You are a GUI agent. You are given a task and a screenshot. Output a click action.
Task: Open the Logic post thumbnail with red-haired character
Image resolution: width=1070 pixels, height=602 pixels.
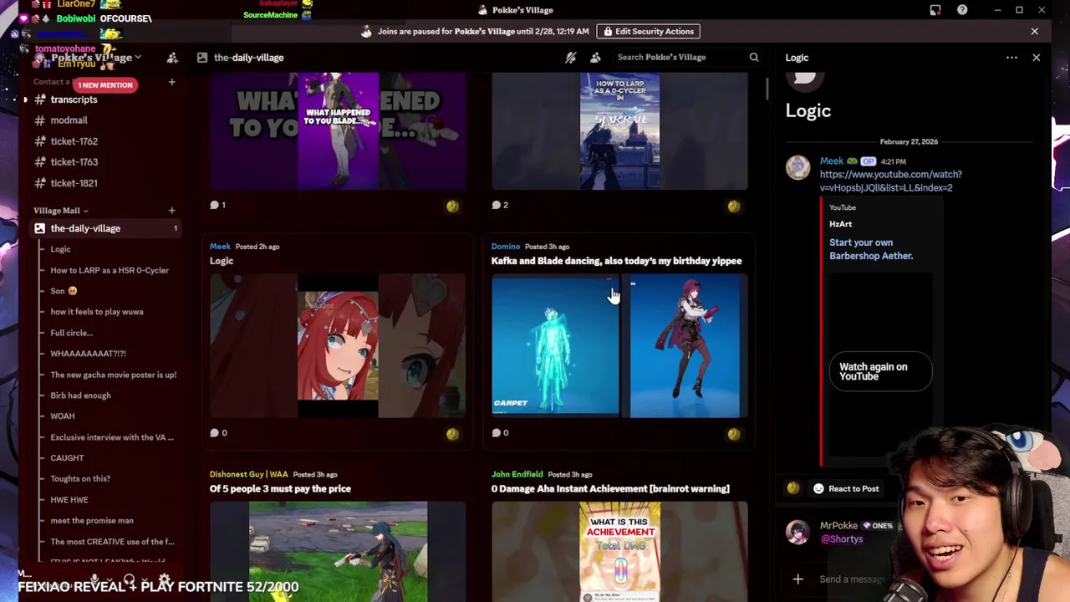(338, 345)
